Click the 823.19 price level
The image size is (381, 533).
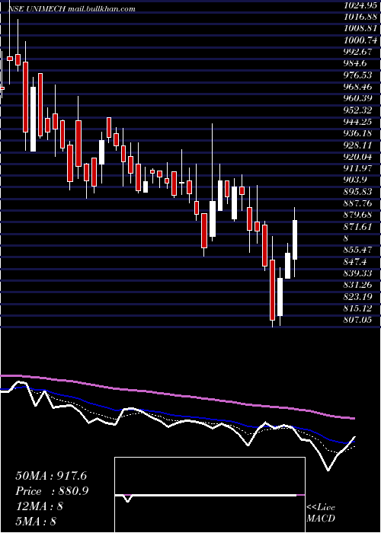click(358, 297)
